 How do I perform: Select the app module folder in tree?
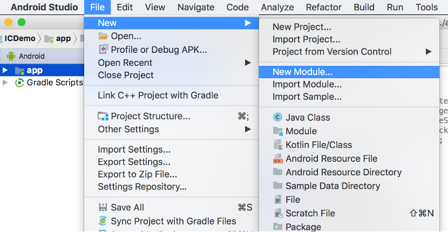pyautogui.click(x=19, y=70)
